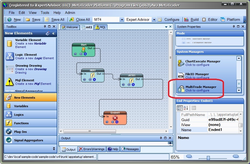Open the document tab list dropdown arrow

click(x=166, y=27)
